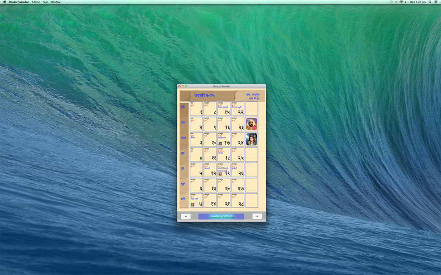Viewport: 441px width, 275px height.
Task: Open the Edition menu
Action: click(36, 2)
